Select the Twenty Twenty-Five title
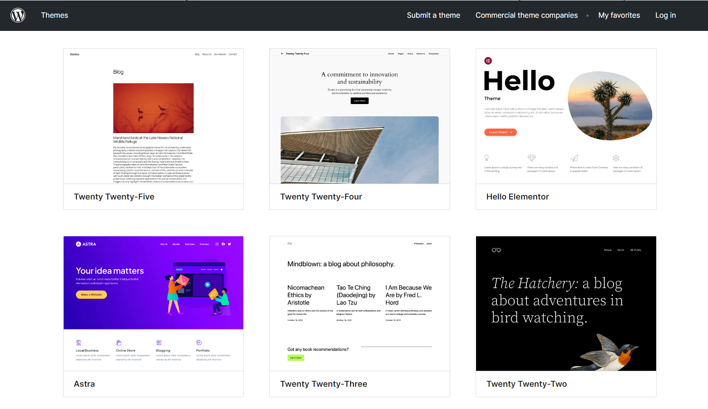Viewport: 708px width, 409px height. [x=114, y=197]
